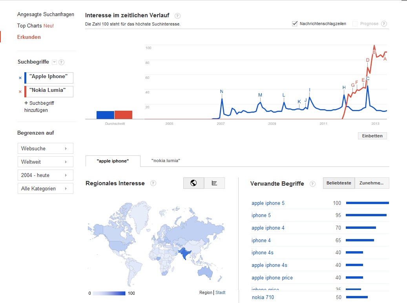
Task: Click help icon next to Suchbegriffe
Action: (x=62, y=62)
